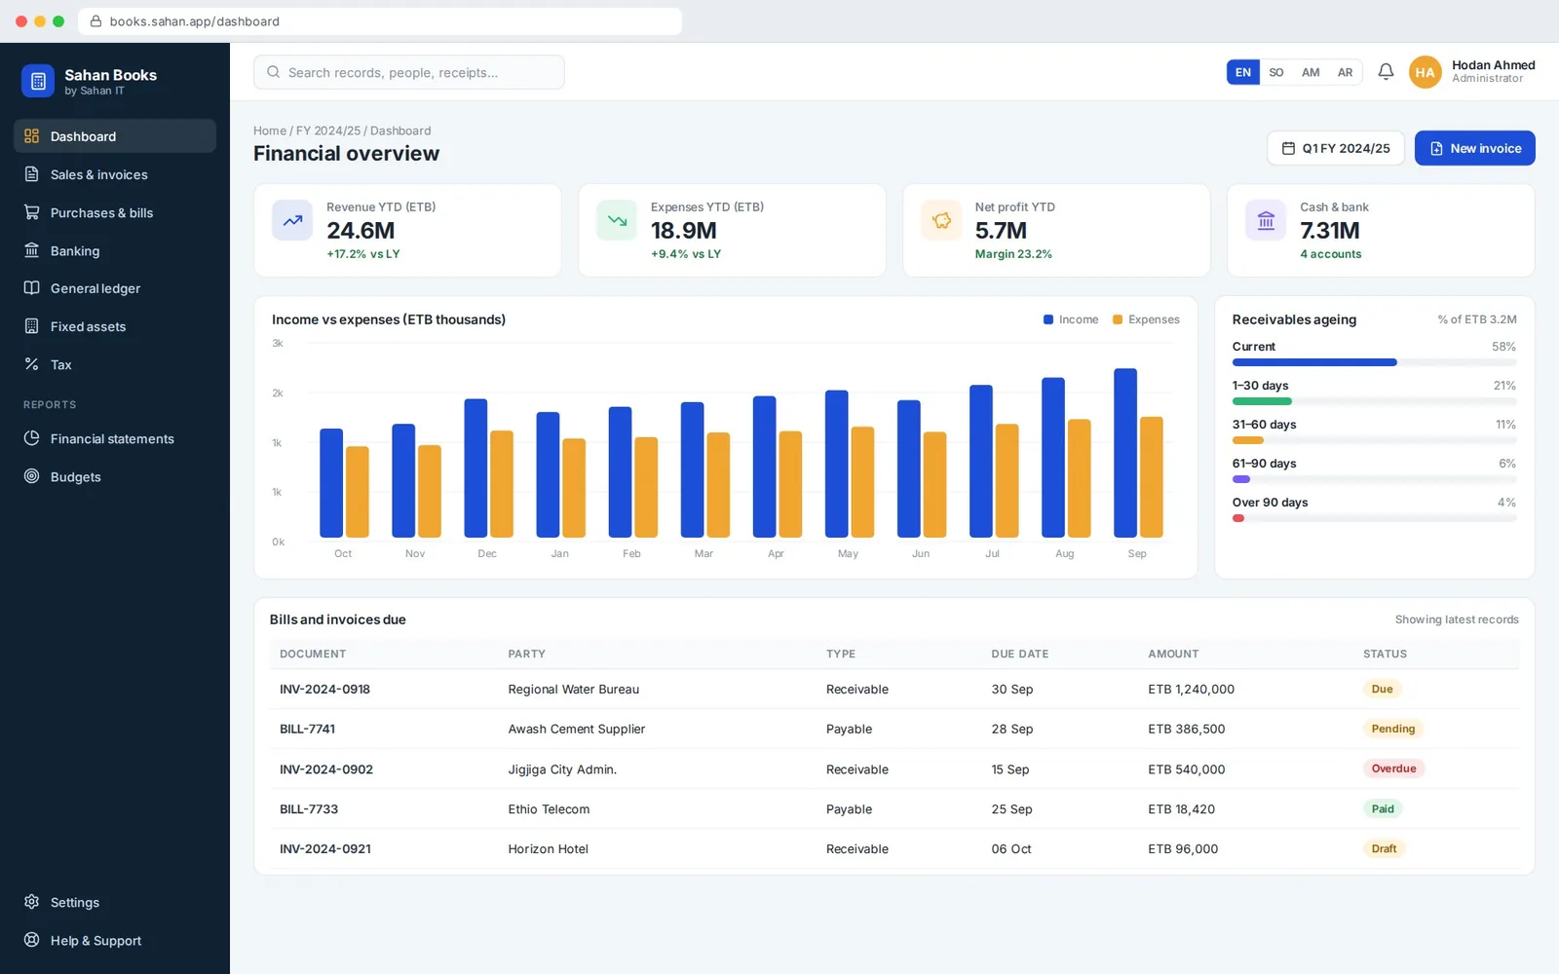Click Regional Water Bureau party cell
The width and height of the screenshot is (1559, 974).
574,689
